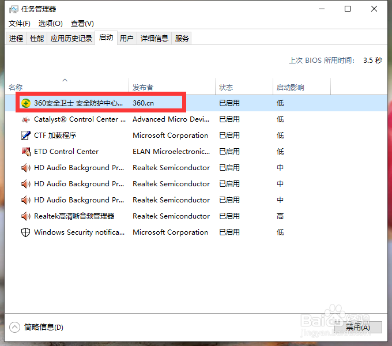Click the Catalyst Control Center icon
Image resolution: width=392 pixels, height=346 pixels.
pos(26,119)
